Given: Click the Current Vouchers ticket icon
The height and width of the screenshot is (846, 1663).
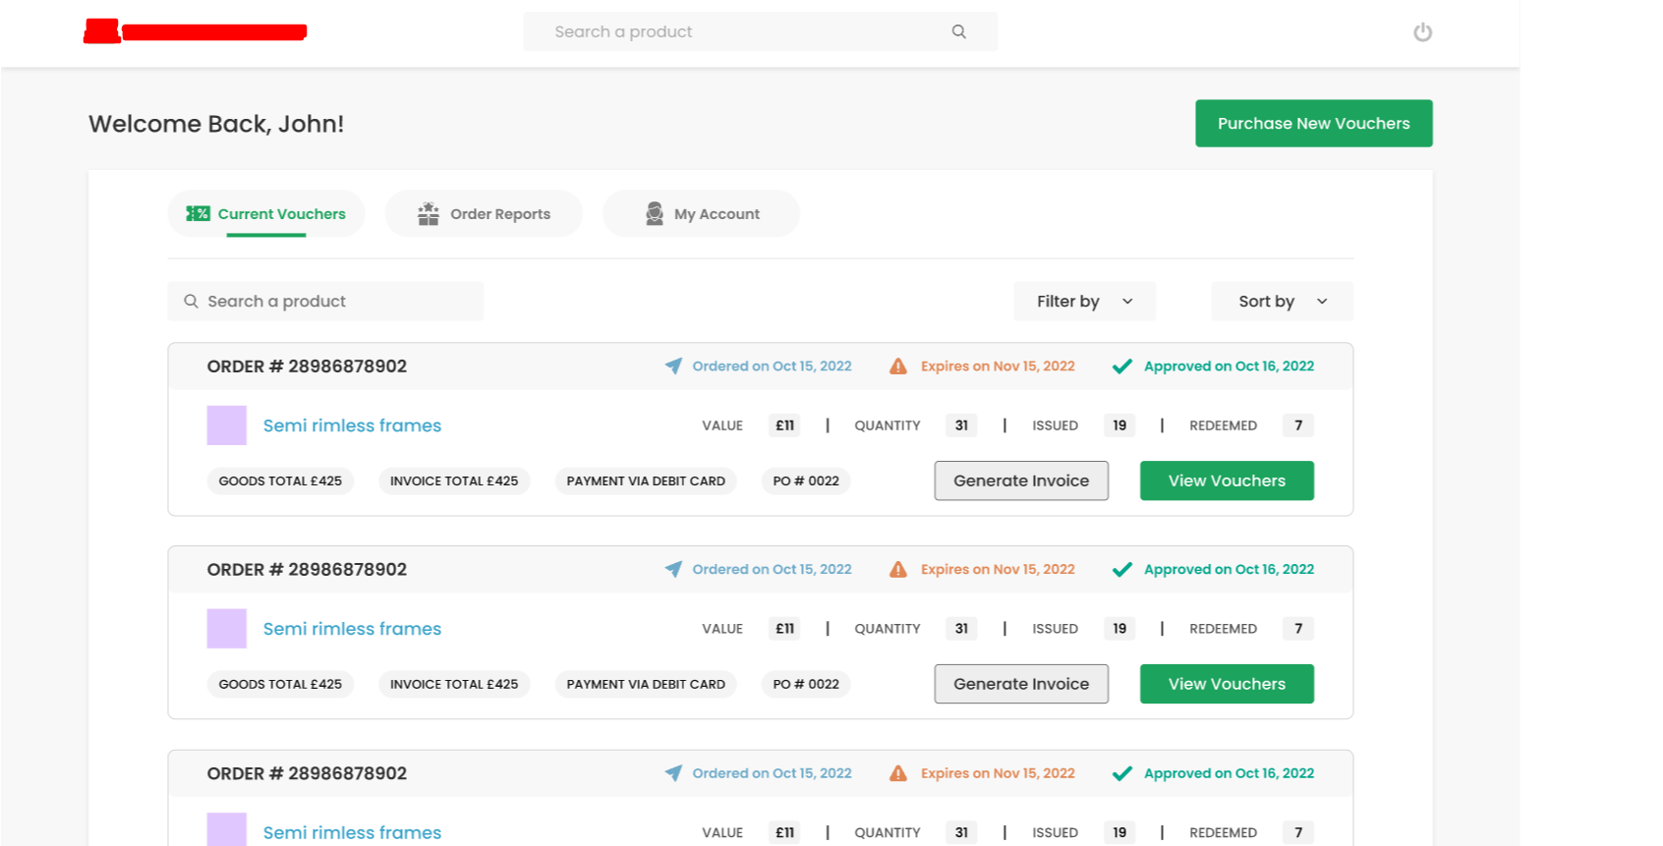Looking at the screenshot, I should click(x=198, y=213).
